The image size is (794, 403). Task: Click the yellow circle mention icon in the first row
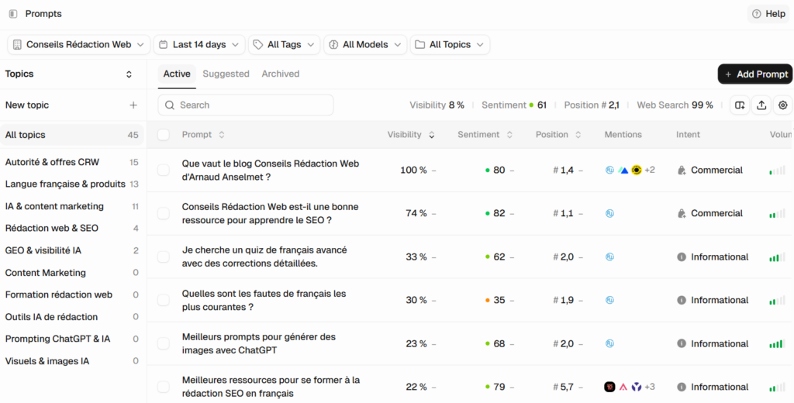[637, 170]
